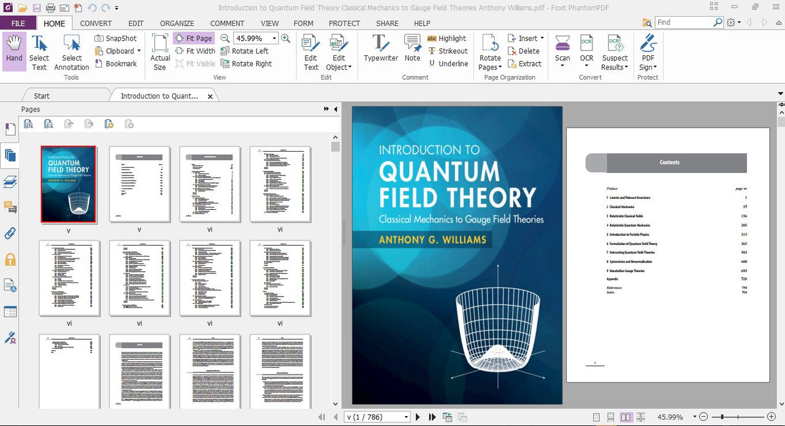Close the Introduction to Quant... tab

tap(210, 96)
